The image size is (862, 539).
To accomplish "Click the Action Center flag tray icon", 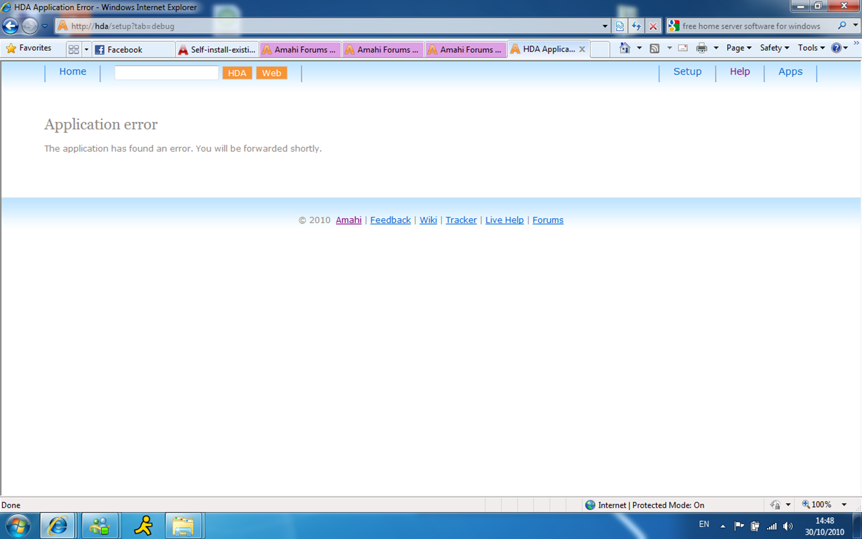I will 739,525.
